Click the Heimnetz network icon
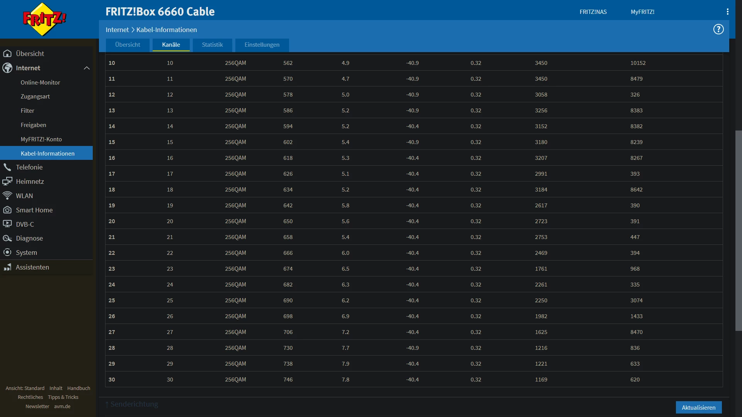Viewport: 742px width, 417px height. [x=7, y=181]
